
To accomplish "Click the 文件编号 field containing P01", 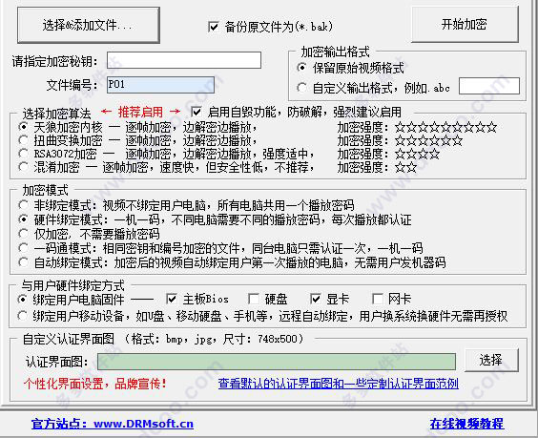I will [160, 84].
